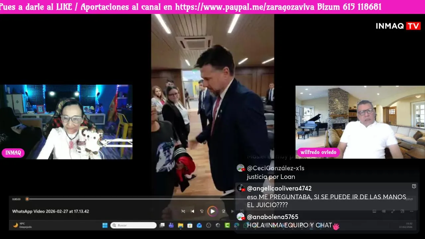The height and width of the screenshot is (239, 425).
Task: Open the green Camtasia icon in the taskbar
Action: click(x=227, y=225)
